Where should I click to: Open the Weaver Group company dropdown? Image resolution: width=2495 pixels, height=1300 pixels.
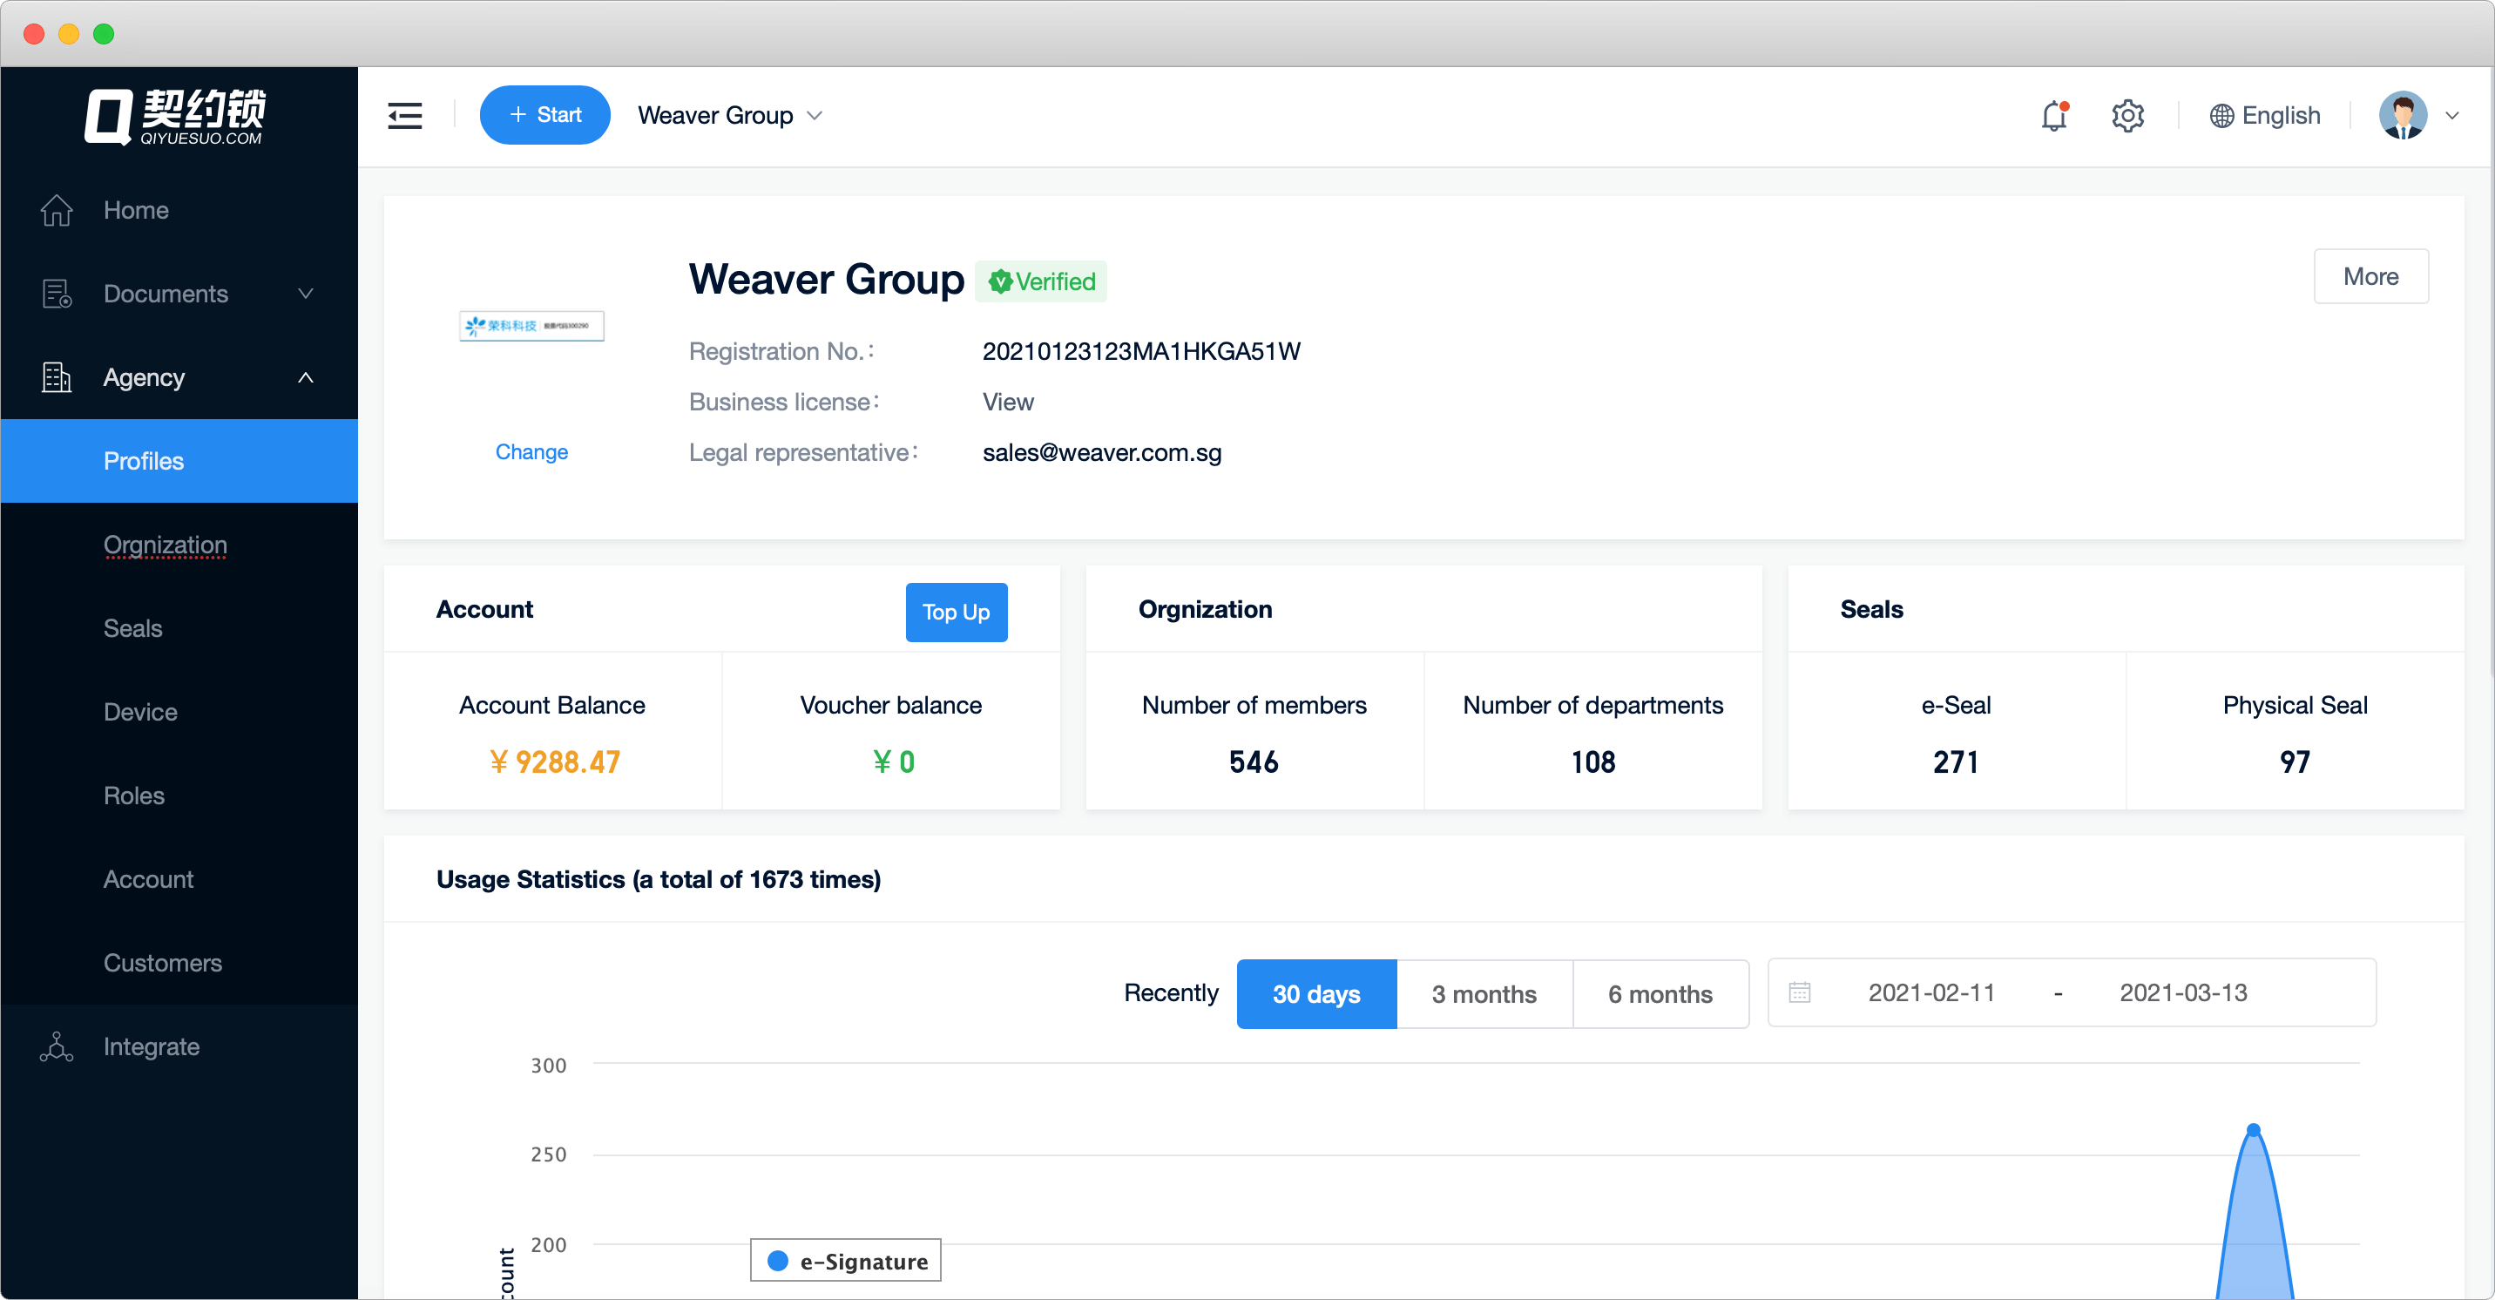point(730,116)
